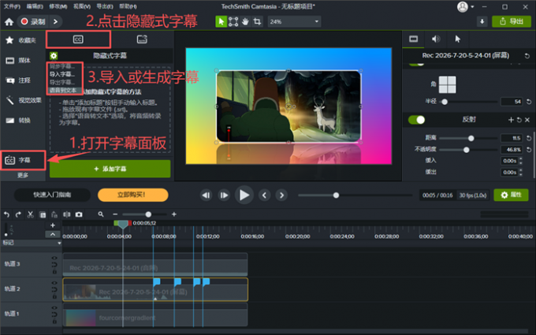Image resolution: width=536 pixels, height=335 pixels.
Task: Reset all properties for the Rec clip
Action: point(527,56)
